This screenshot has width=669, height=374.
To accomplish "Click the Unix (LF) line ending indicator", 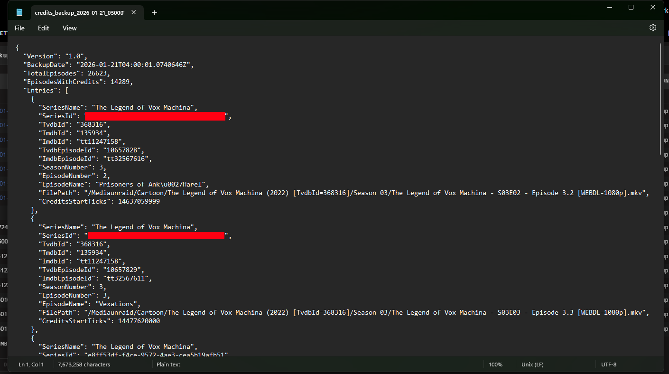I will pos(532,365).
